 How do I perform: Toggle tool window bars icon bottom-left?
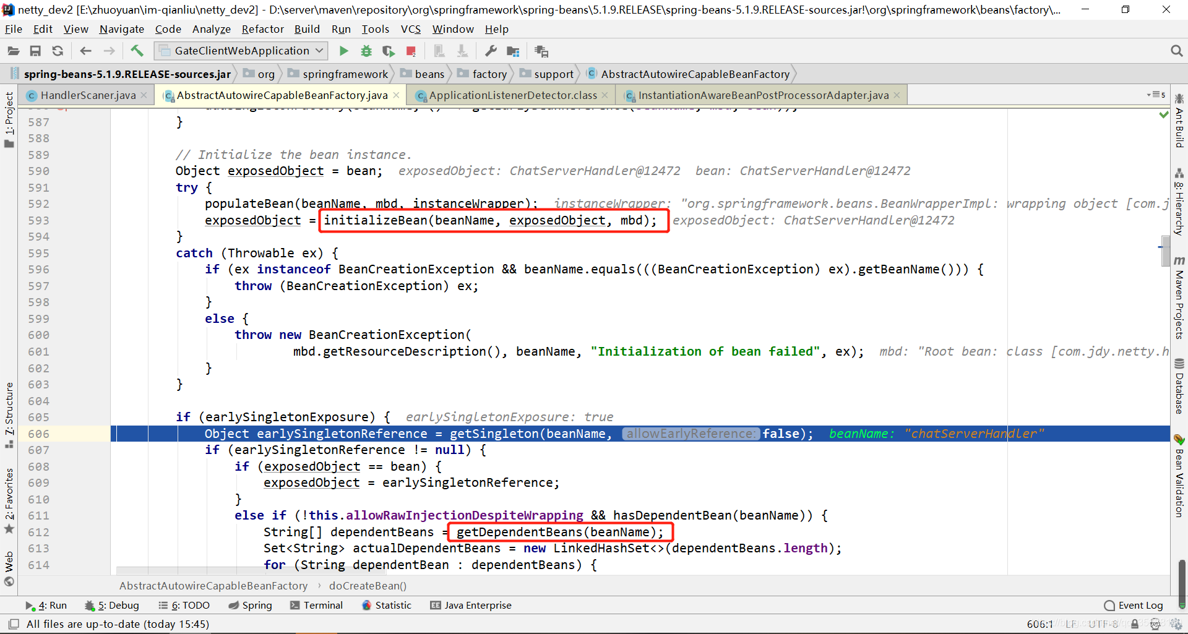[13, 624]
